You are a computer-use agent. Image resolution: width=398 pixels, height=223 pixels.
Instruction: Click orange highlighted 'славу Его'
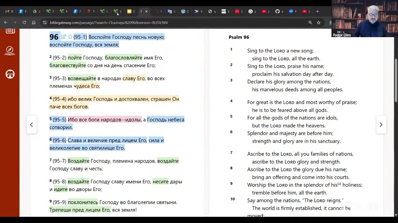coord(134,78)
